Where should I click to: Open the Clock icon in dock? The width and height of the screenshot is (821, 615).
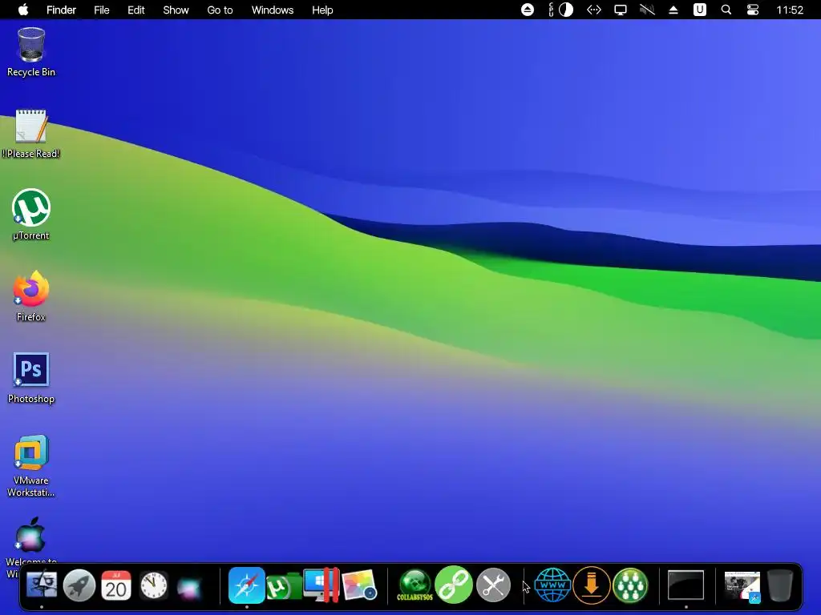[153, 585]
